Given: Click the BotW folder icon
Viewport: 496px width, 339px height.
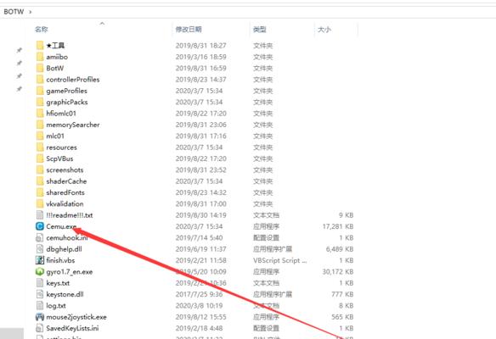Looking at the screenshot, I should [x=40, y=68].
